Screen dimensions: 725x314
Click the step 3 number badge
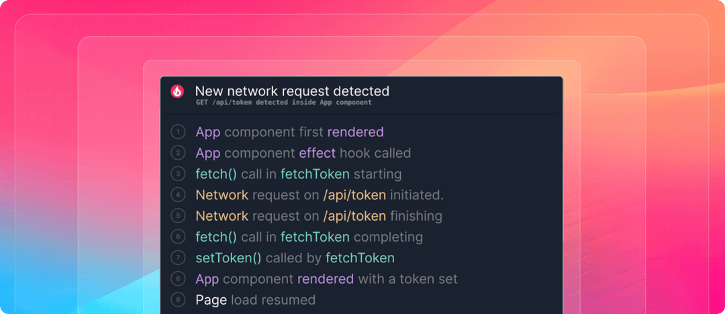[177, 174]
